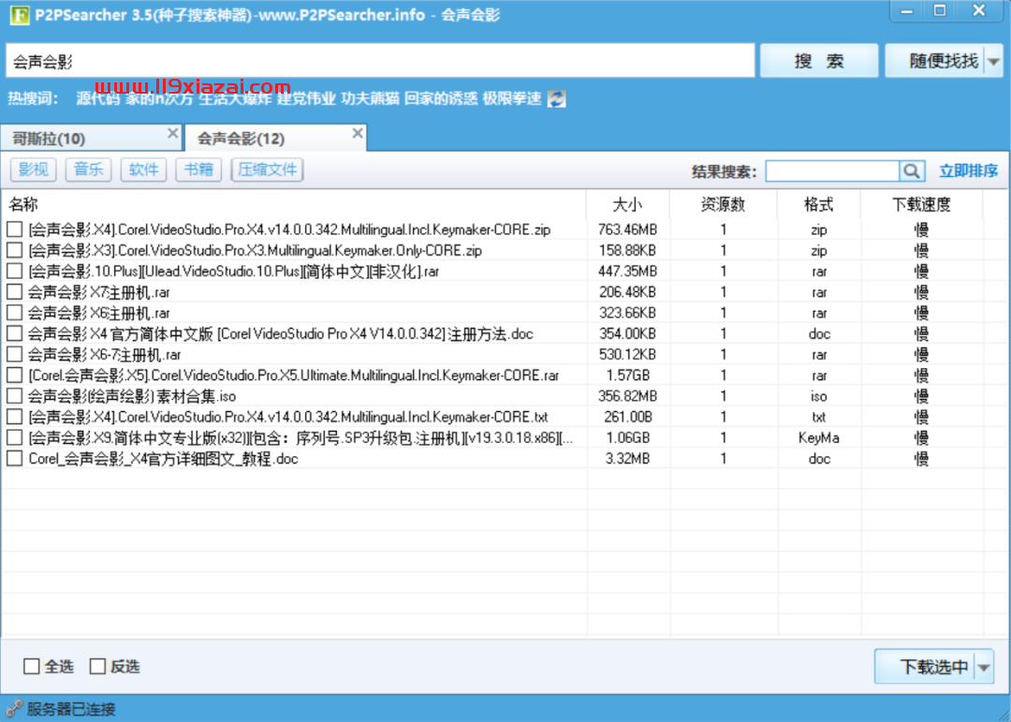Tick checkbox for 会声会影 X7注册机.rar
The image size is (1011, 722).
15,291
